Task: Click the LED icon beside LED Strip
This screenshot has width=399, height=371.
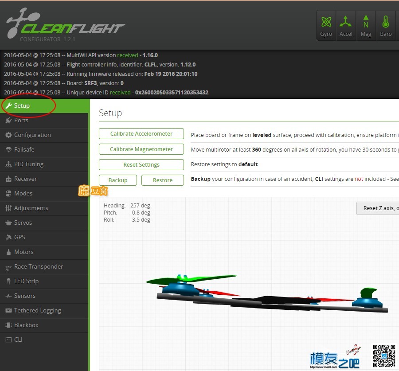Action: tap(9, 281)
